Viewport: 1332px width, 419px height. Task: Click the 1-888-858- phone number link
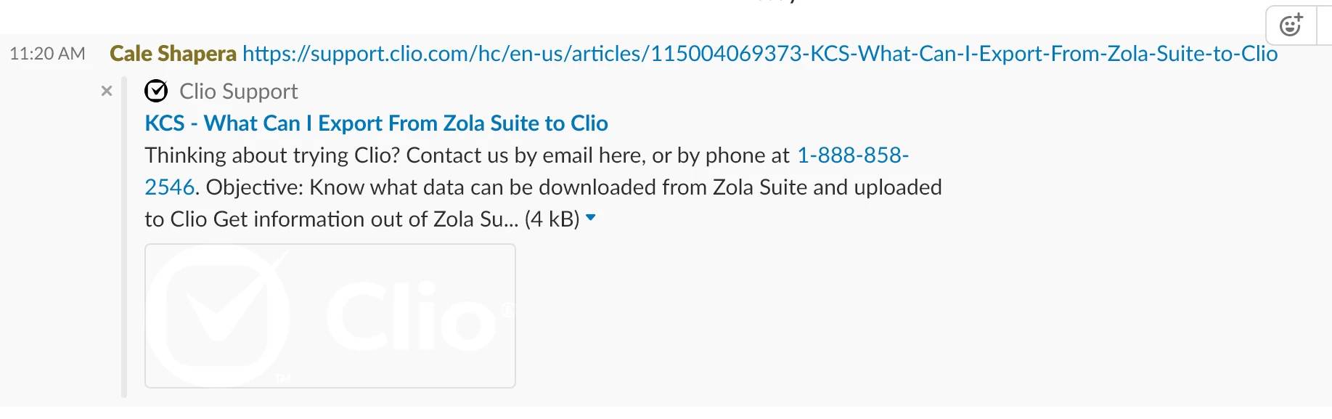coord(853,155)
